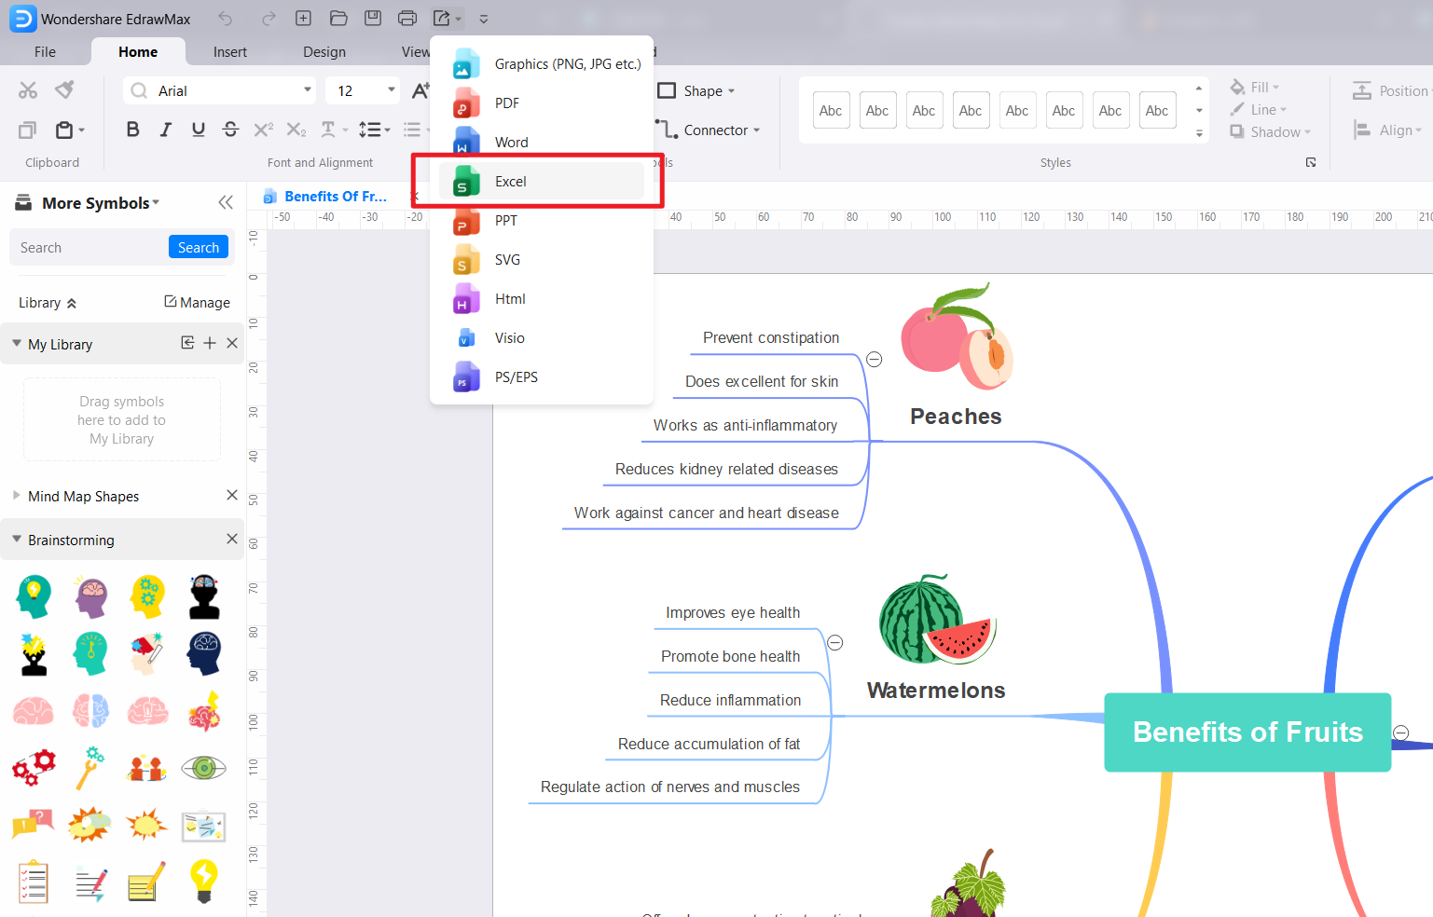The height and width of the screenshot is (917, 1433).
Task: Click Manage in the Library panel
Action: 197,303
